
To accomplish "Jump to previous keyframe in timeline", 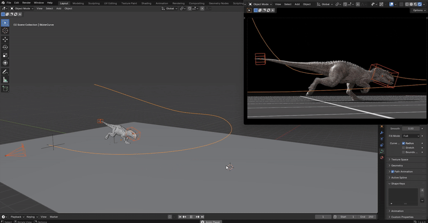I will pyautogui.click(x=185, y=217).
